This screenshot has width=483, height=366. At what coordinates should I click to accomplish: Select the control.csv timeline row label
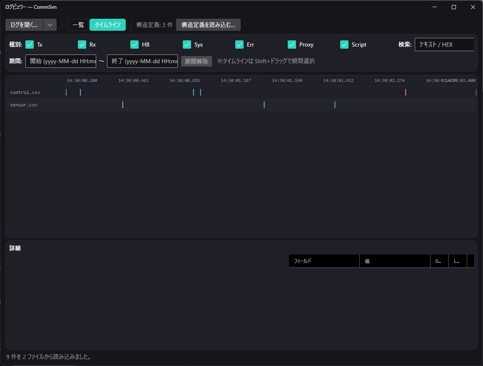pyautogui.click(x=25, y=92)
